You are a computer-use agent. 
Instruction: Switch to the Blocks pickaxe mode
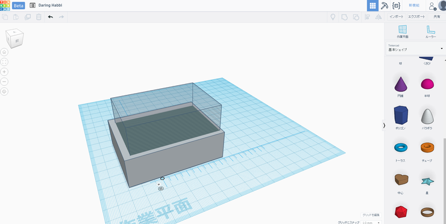point(385,5)
